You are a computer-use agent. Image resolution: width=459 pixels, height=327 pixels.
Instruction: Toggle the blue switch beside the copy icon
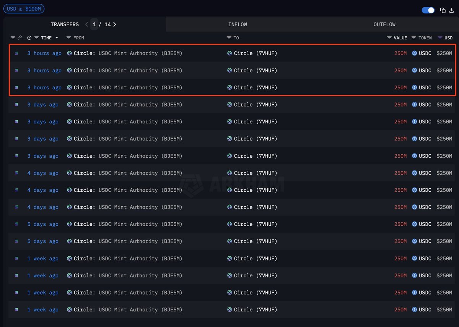click(x=428, y=10)
